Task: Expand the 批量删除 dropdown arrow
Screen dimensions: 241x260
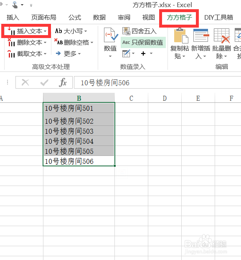Action: 226,56
